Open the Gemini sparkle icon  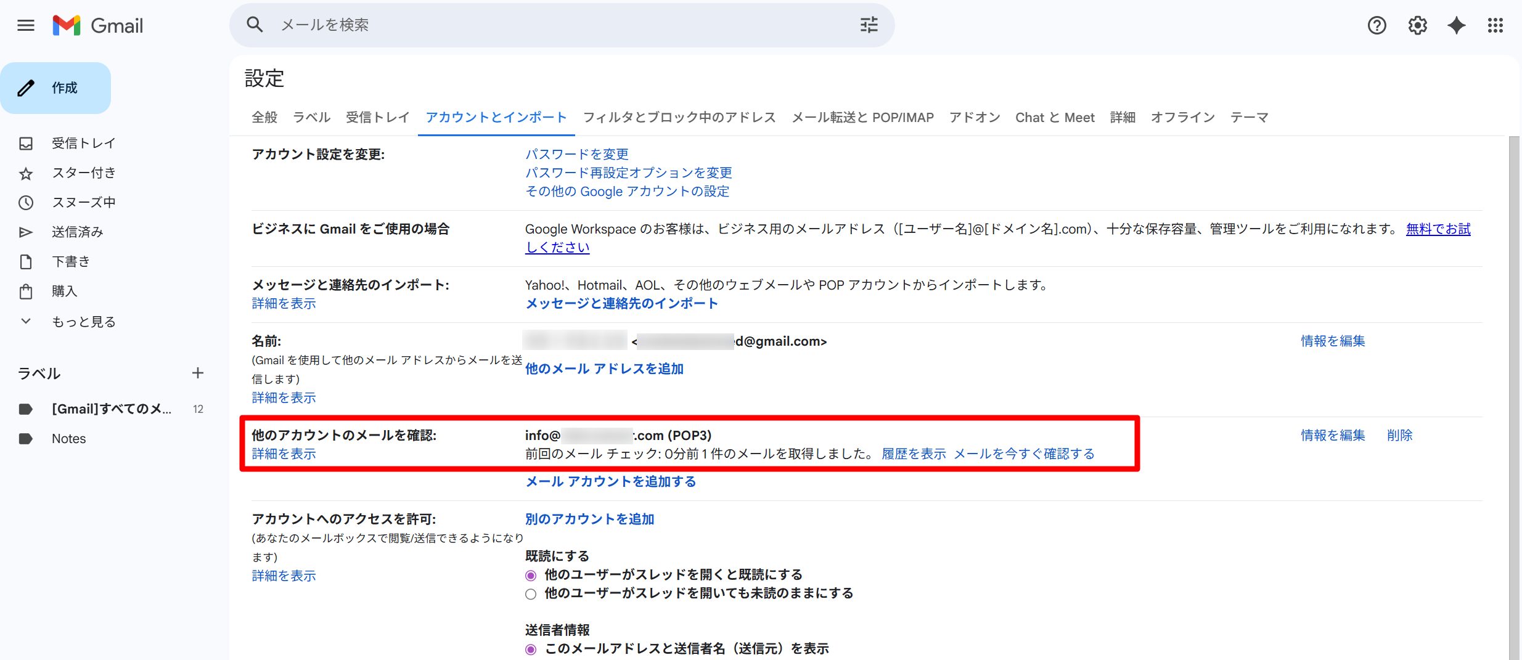point(1456,25)
